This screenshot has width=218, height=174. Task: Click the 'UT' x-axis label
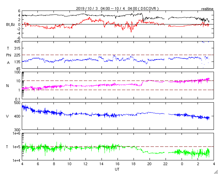(x=117, y=169)
